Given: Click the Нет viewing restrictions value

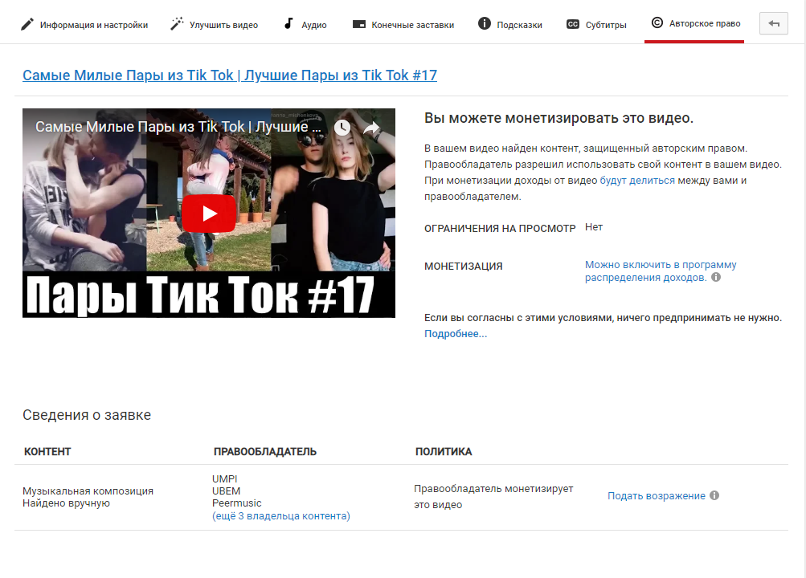Looking at the screenshot, I should 594,227.
